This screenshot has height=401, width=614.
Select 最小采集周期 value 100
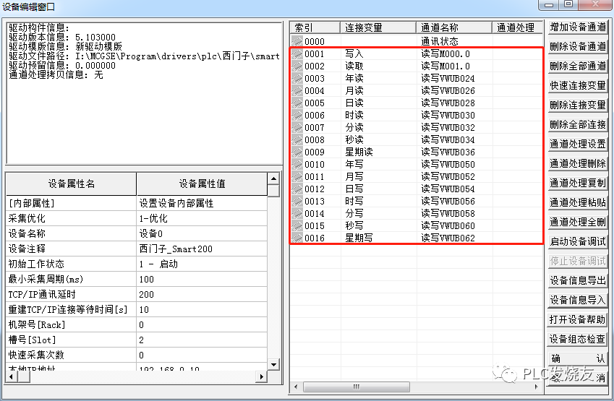click(x=202, y=280)
